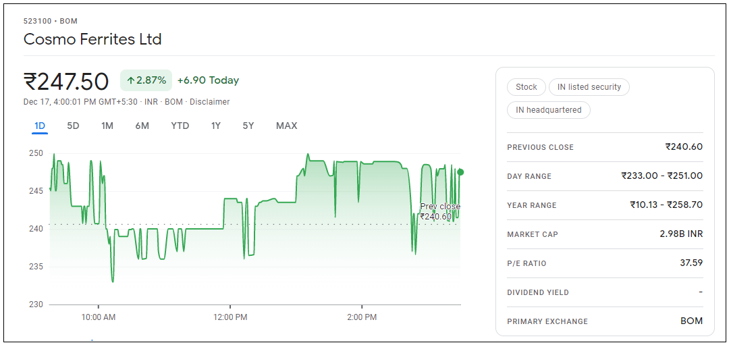
Task: Click the 250 y-axis label
Action: point(36,153)
